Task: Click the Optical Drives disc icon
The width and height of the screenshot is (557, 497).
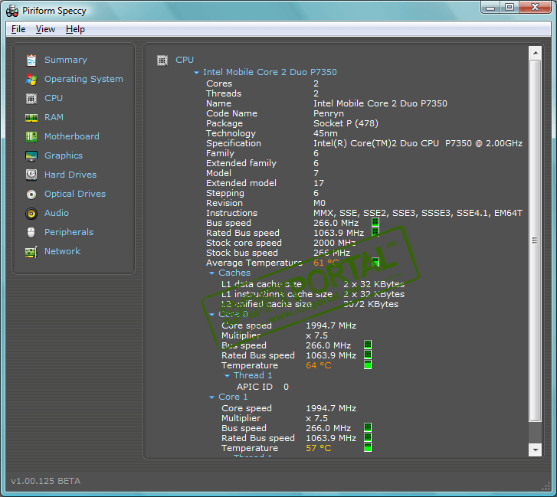Action: coord(31,195)
